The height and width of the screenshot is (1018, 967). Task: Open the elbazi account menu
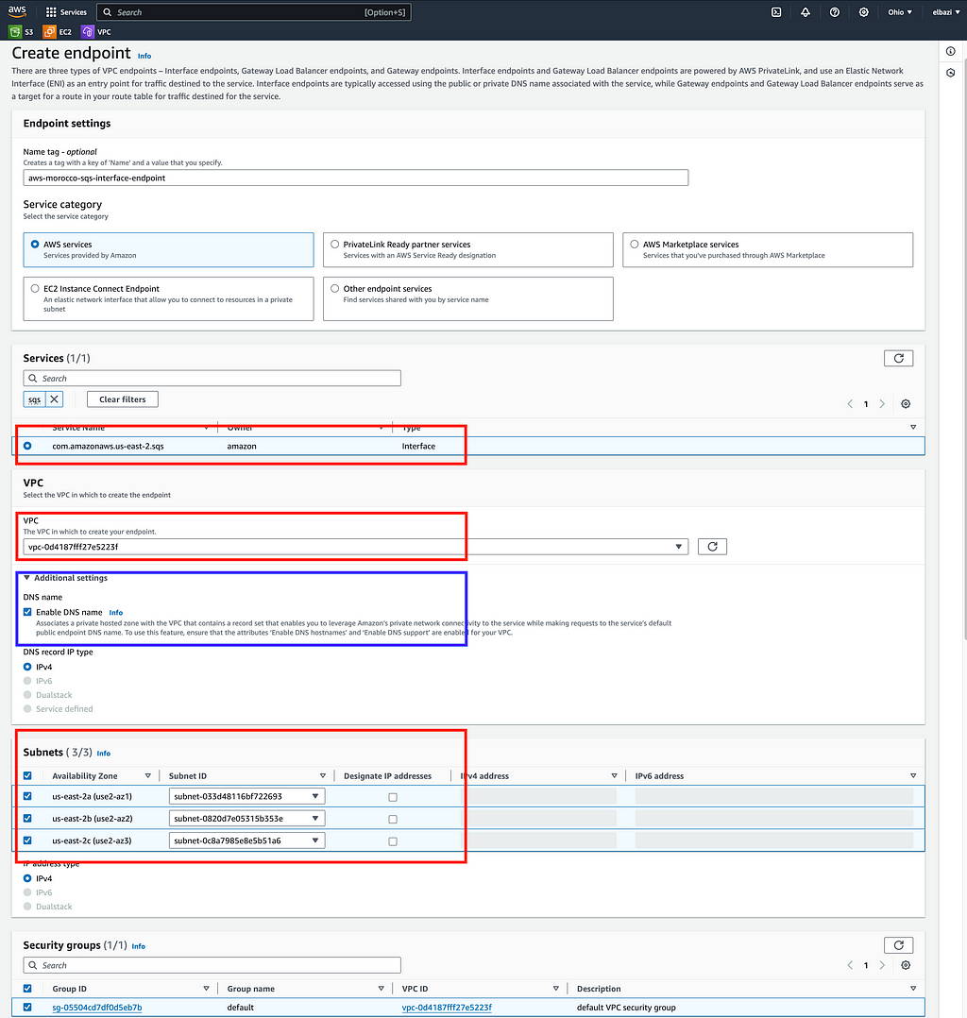coord(946,12)
